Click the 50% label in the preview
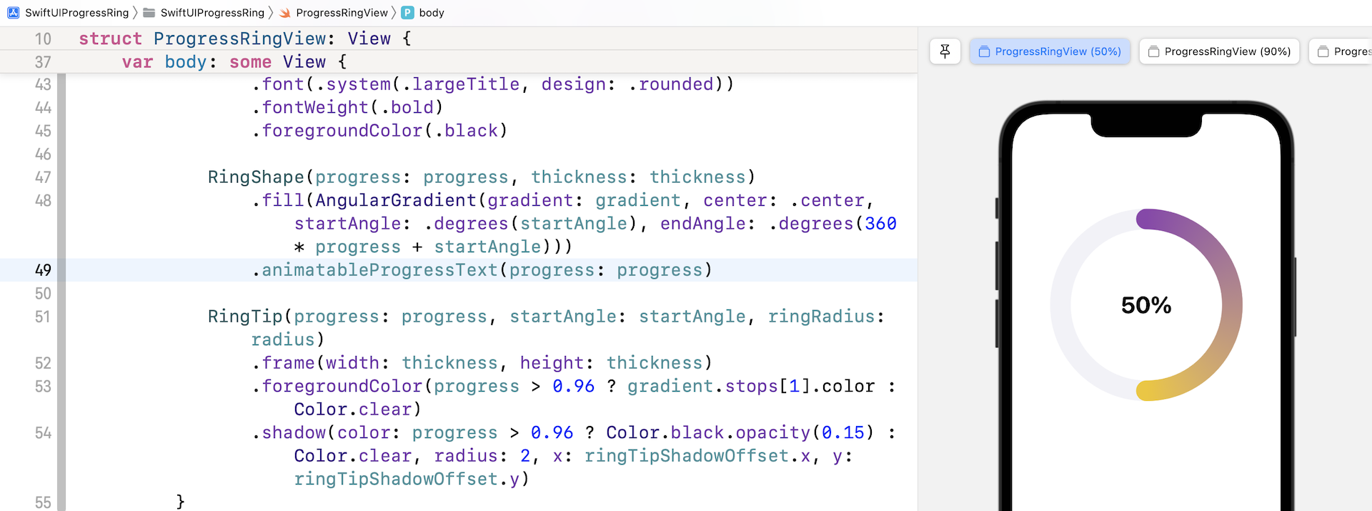The width and height of the screenshot is (1372, 511). [x=1146, y=306]
